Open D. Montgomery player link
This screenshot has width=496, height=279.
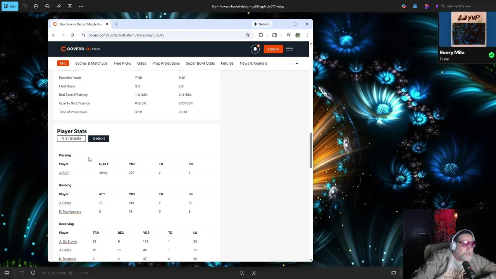point(70,212)
